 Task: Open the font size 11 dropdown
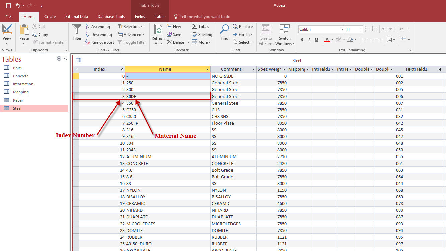(360, 29)
